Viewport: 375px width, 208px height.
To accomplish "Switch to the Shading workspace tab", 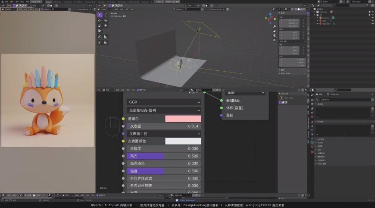I will (101, 2).
